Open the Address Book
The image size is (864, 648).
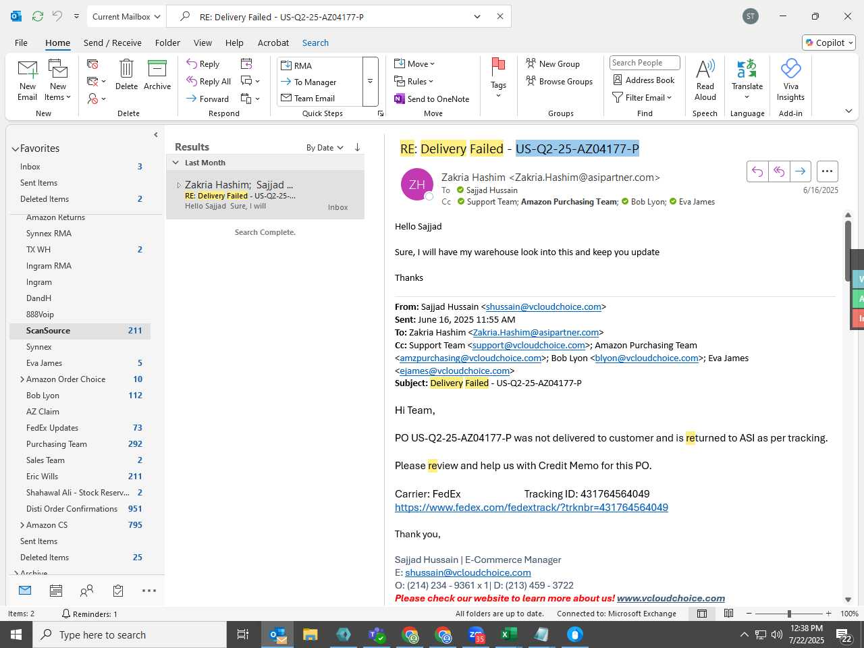(644, 80)
